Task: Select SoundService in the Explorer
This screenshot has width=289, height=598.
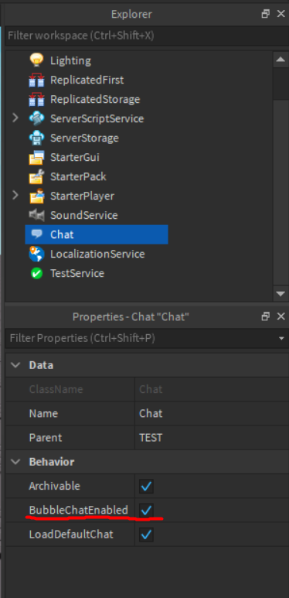Action: coord(83,215)
